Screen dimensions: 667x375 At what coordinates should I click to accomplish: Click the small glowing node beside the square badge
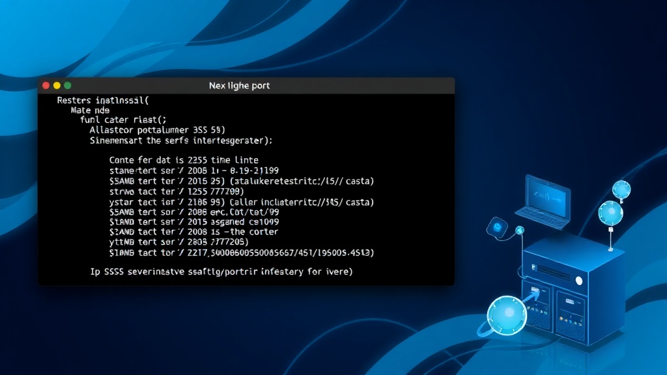click(520, 230)
